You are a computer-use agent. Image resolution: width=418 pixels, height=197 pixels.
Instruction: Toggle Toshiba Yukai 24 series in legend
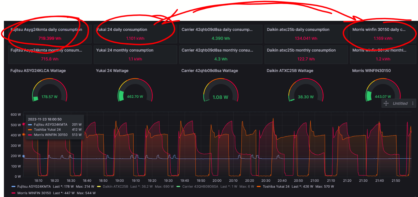pyautogui.click(x=276, y=187)
